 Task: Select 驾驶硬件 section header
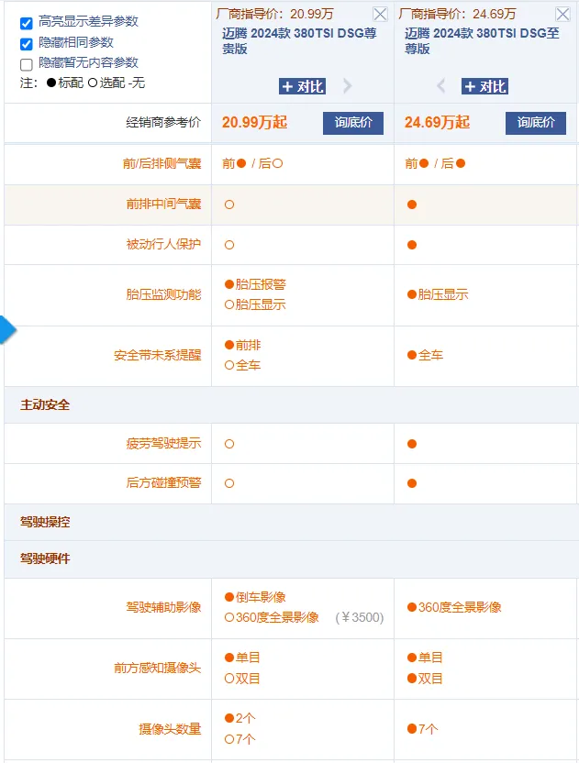[45, 558]
